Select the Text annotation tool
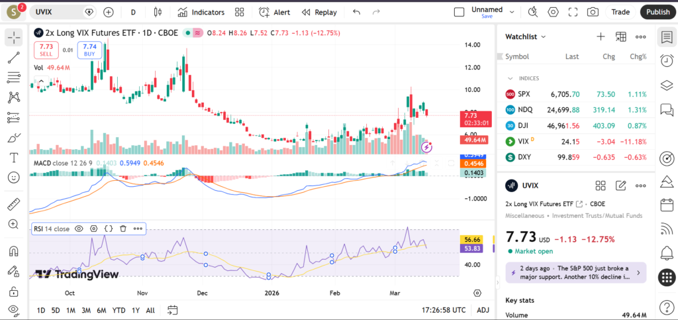Screen dimensions: 678x320 [13, 158]
